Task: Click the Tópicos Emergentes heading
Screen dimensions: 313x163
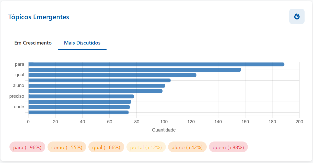Action: (39, 17)
